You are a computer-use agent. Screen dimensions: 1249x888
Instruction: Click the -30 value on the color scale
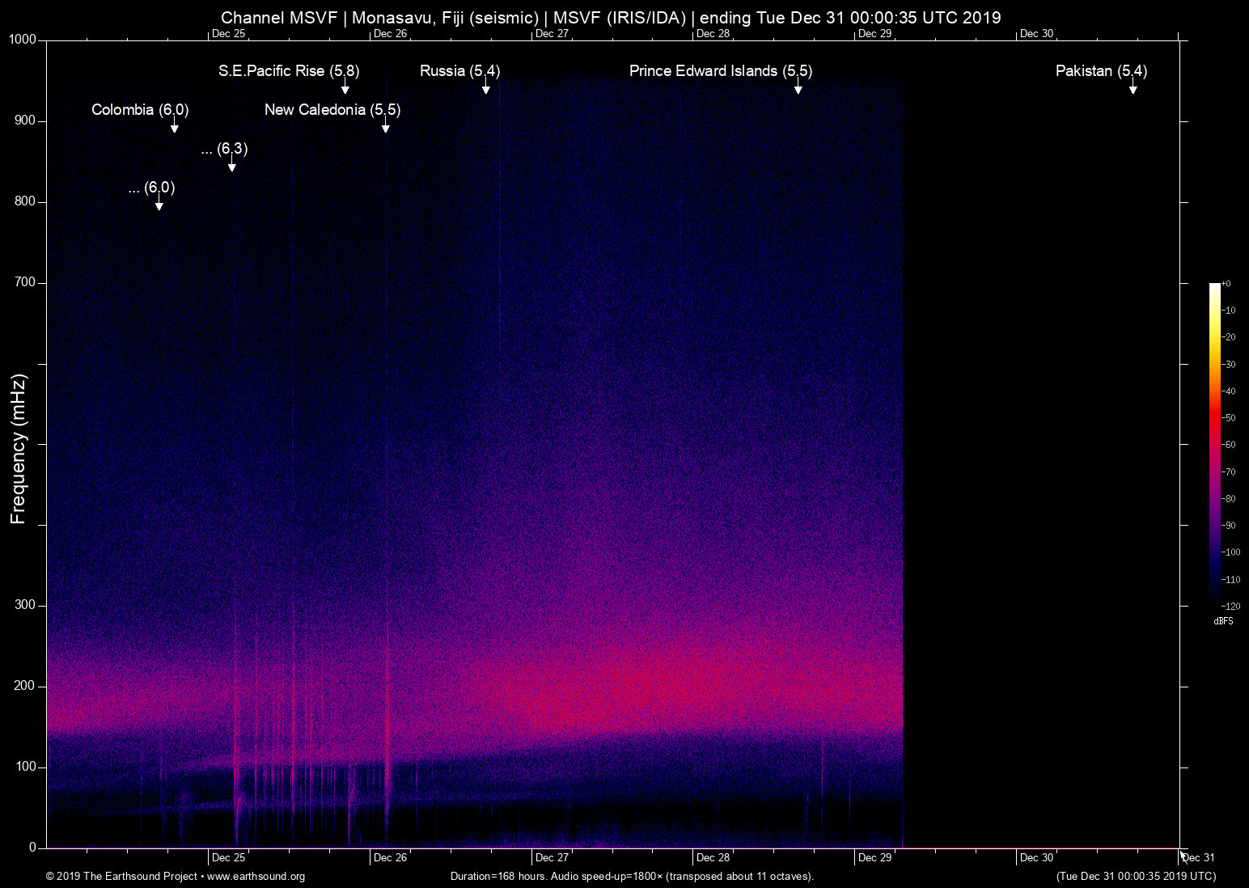(x=1229, y=365)
